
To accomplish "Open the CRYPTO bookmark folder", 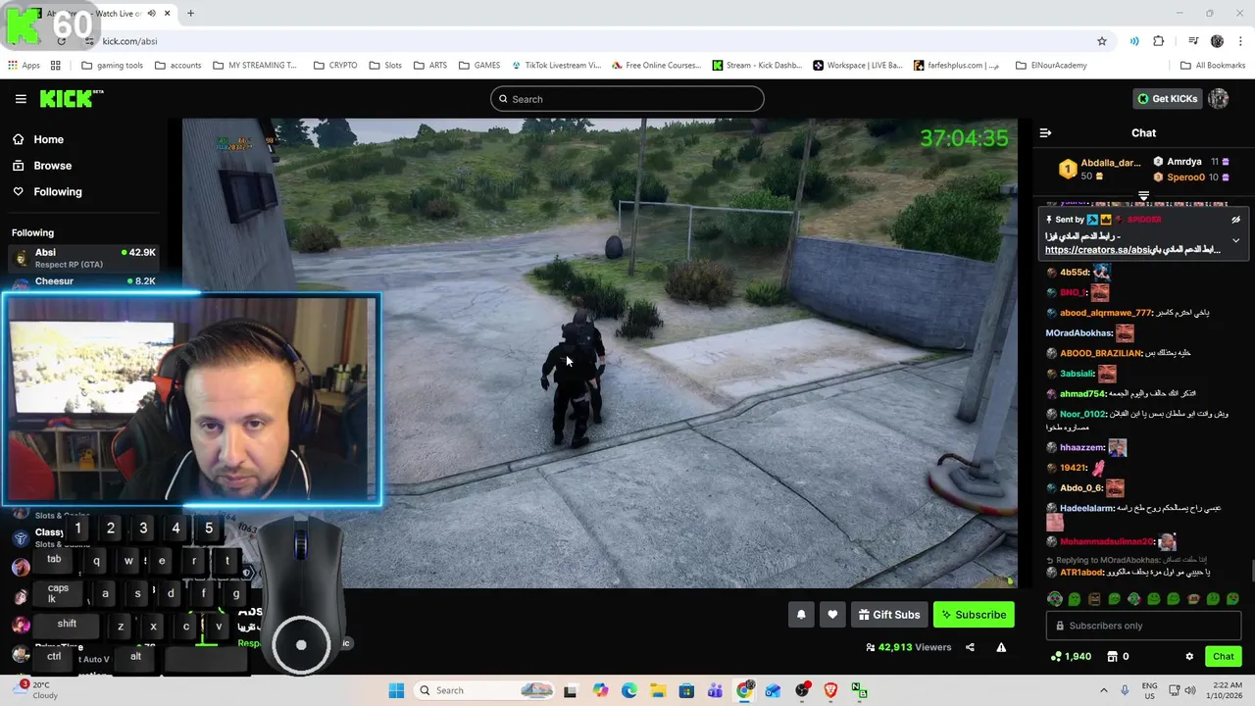I will point(335,66).
